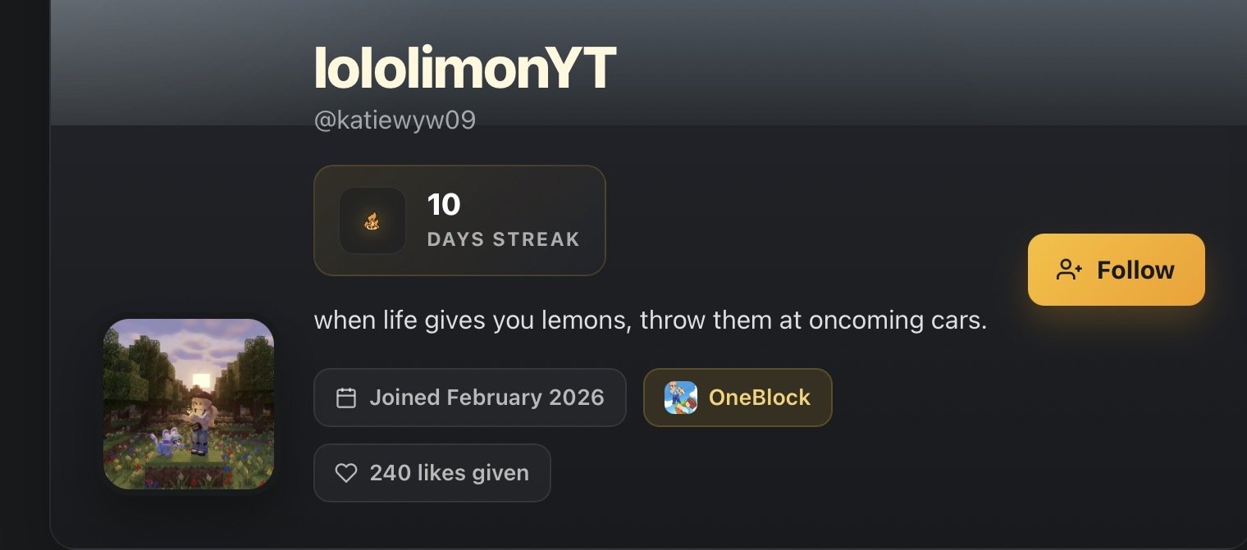Select the lololimonYT display name

464,66
